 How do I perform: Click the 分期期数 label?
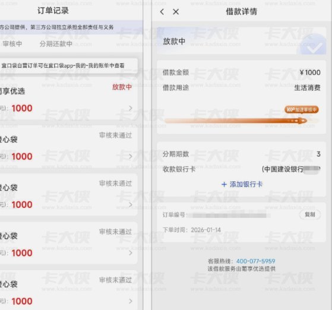click(176, 154)
